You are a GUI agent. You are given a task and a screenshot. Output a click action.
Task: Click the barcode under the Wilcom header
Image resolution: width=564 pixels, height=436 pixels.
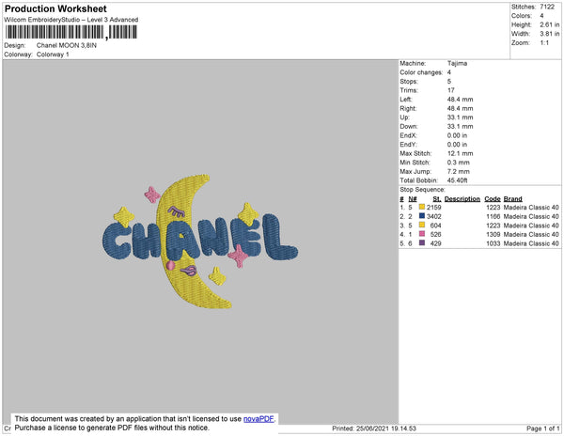pos(70,32)
